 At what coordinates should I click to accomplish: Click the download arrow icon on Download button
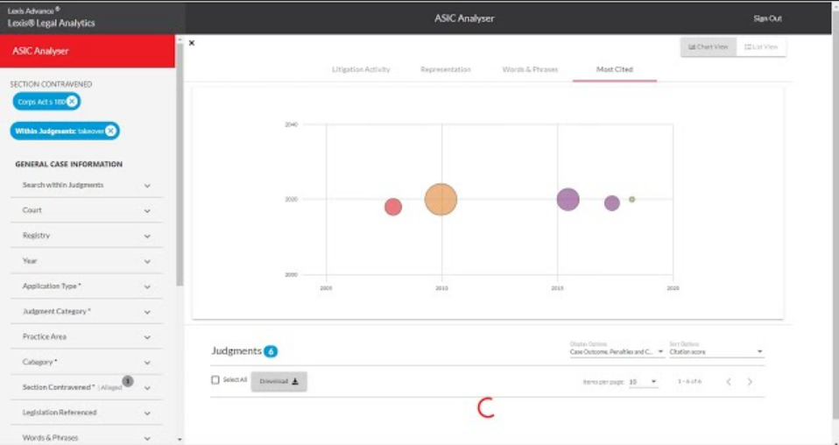[x=295, y=381]
